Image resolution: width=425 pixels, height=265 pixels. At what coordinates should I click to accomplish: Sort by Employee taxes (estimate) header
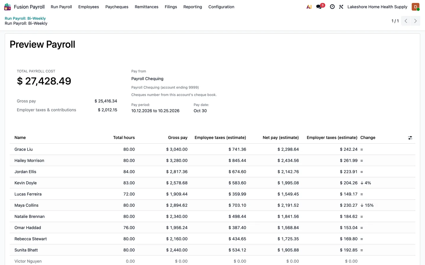[220, 138]
